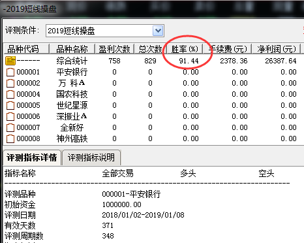Switch to the 评测指标说明 tab
Viewport: 304px width, 243px height.
pyautogui.click(x=91, y=157)
